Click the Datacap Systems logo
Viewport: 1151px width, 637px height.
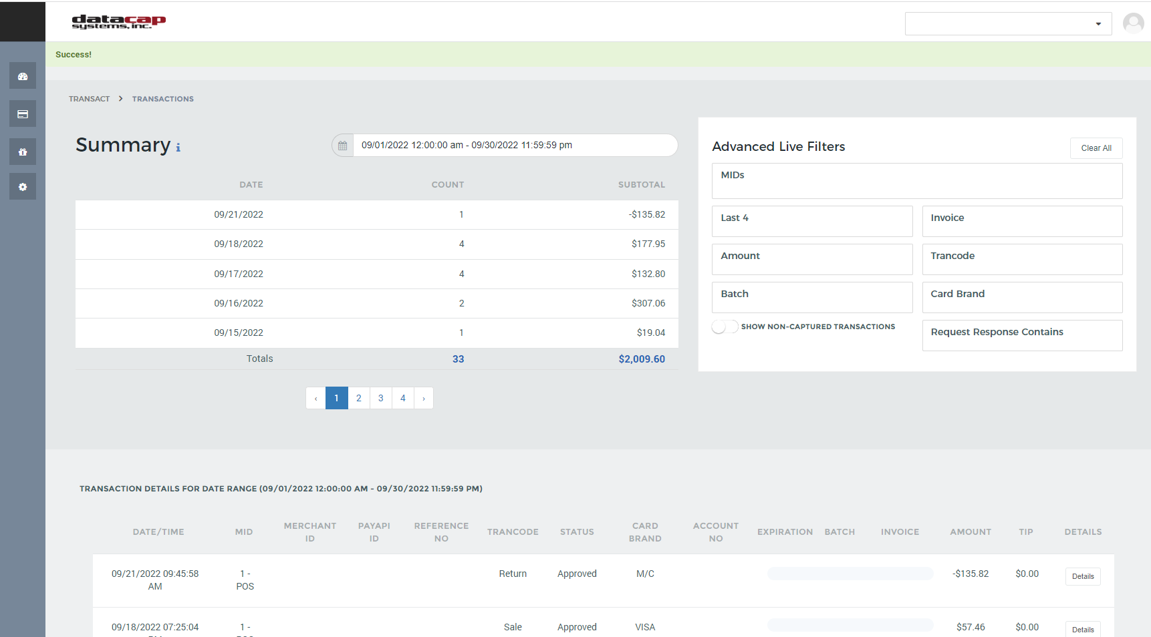(x=118, y=22)
